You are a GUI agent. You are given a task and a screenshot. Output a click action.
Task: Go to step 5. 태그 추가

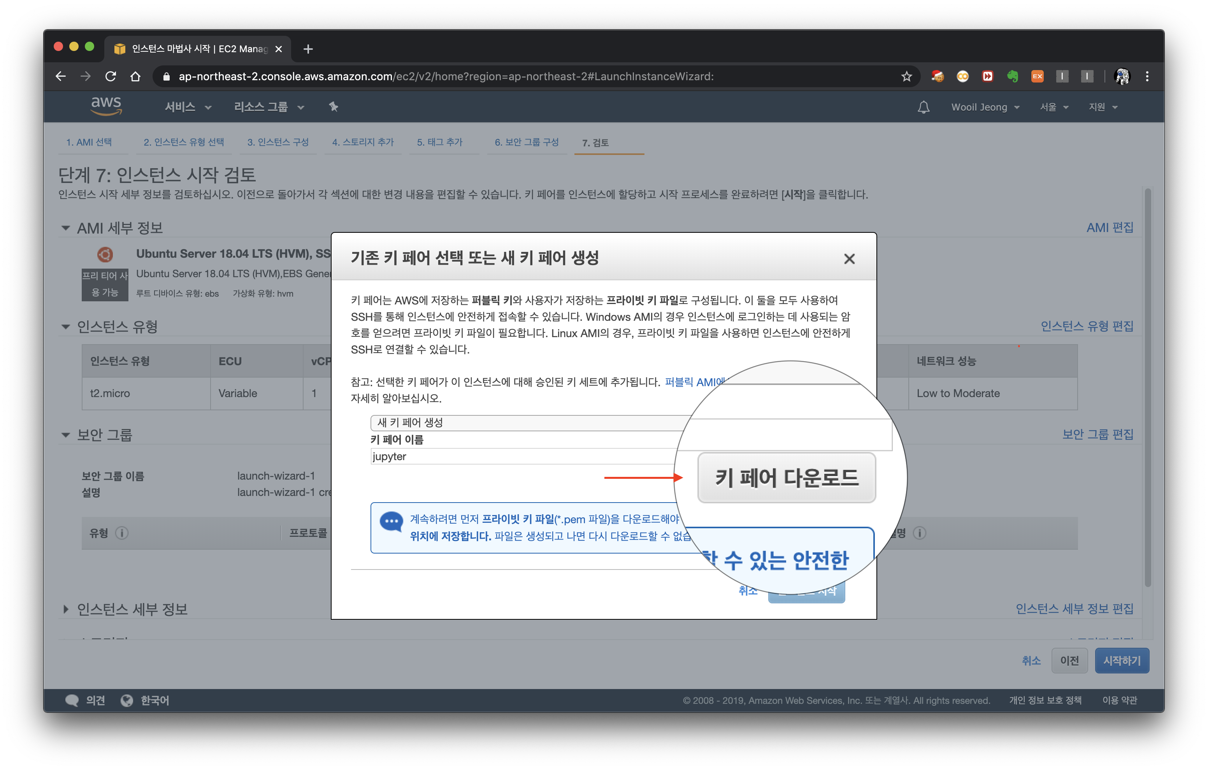[439, 142]
